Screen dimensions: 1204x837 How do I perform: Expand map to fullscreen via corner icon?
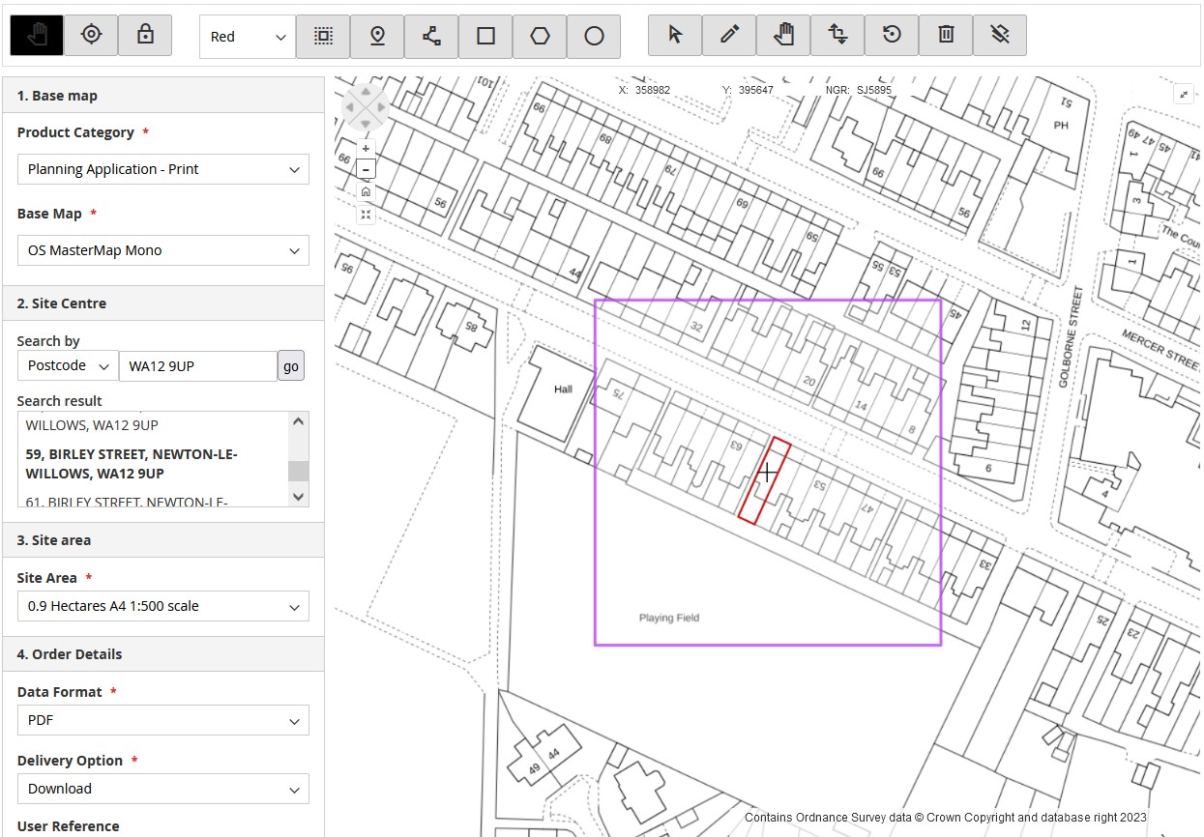pyautogui.click(x=1185, y=94)
